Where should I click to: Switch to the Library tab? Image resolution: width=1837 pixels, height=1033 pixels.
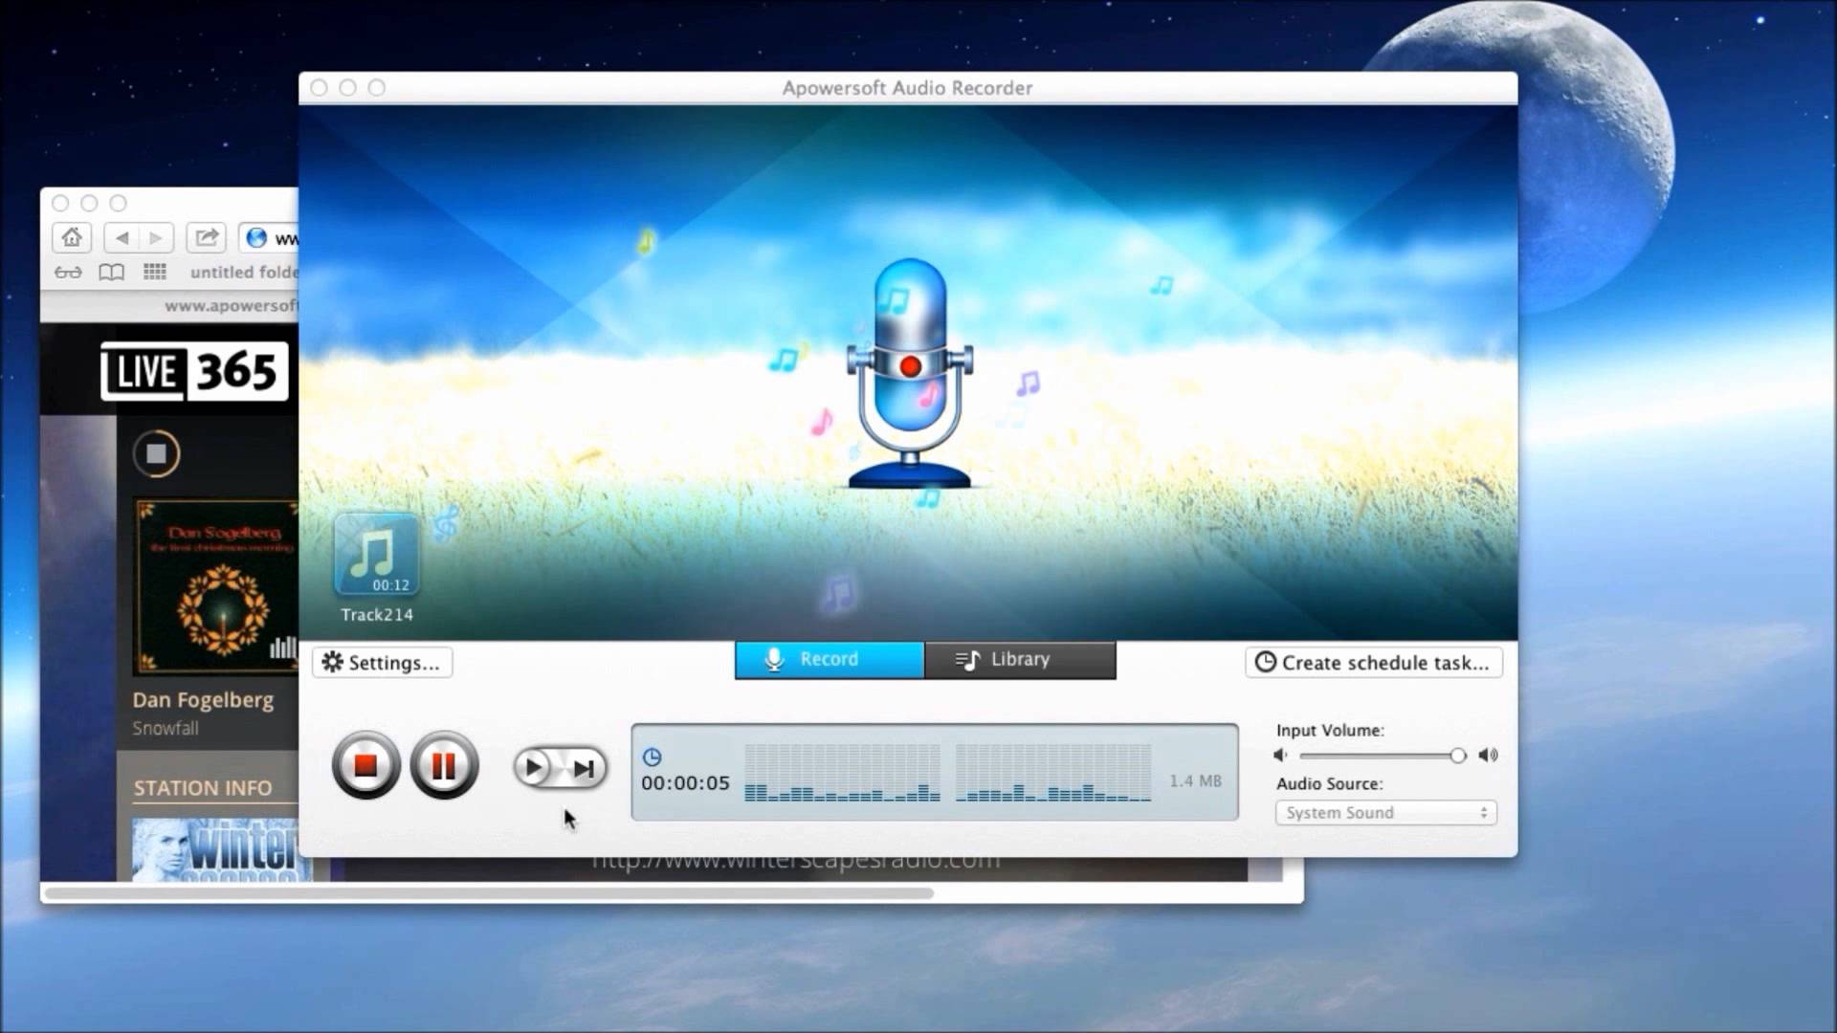click(1020, 660)
